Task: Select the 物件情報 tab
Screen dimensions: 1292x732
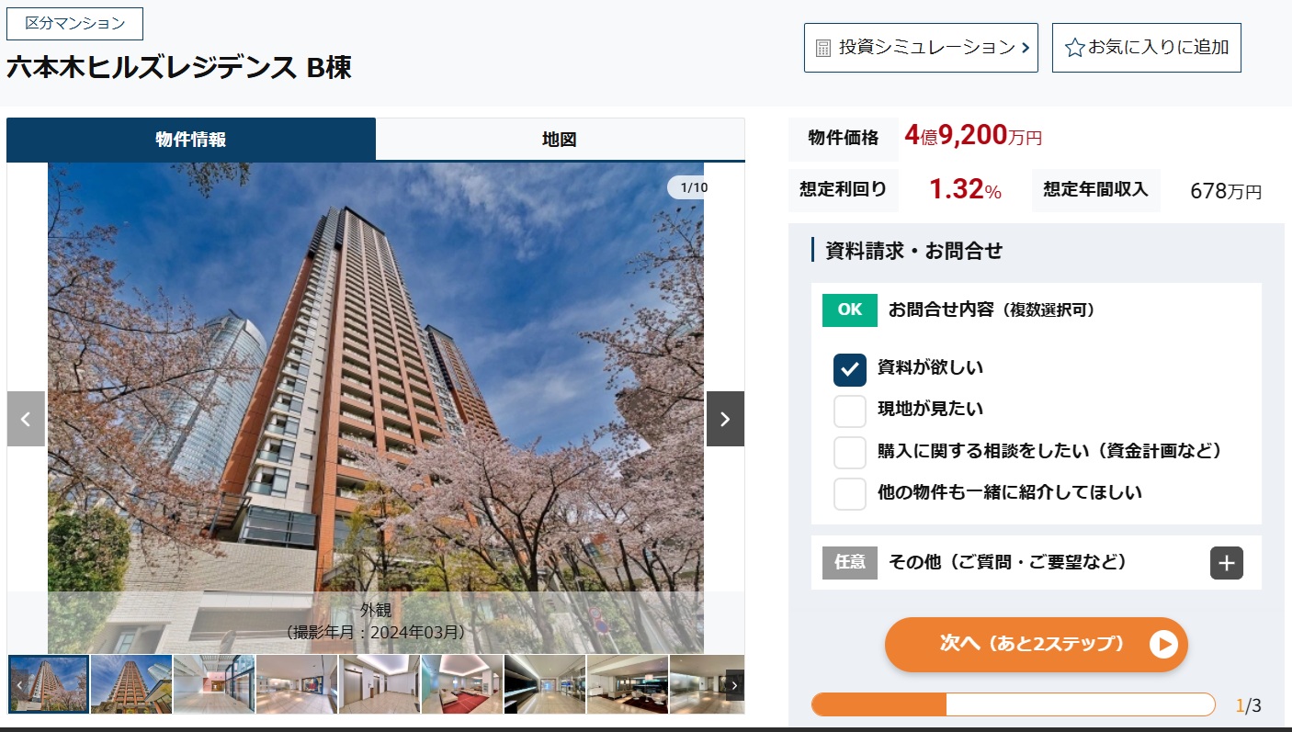Action: pos(191,140)
